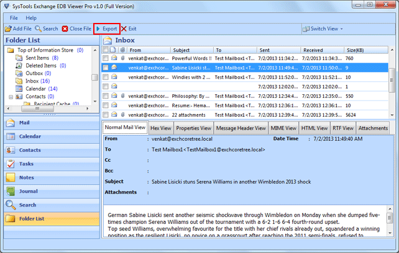The width and height of the screenshot is (399, 253).
Task: Switch to the Properties View tab
Action: click(x=194, y=128)
